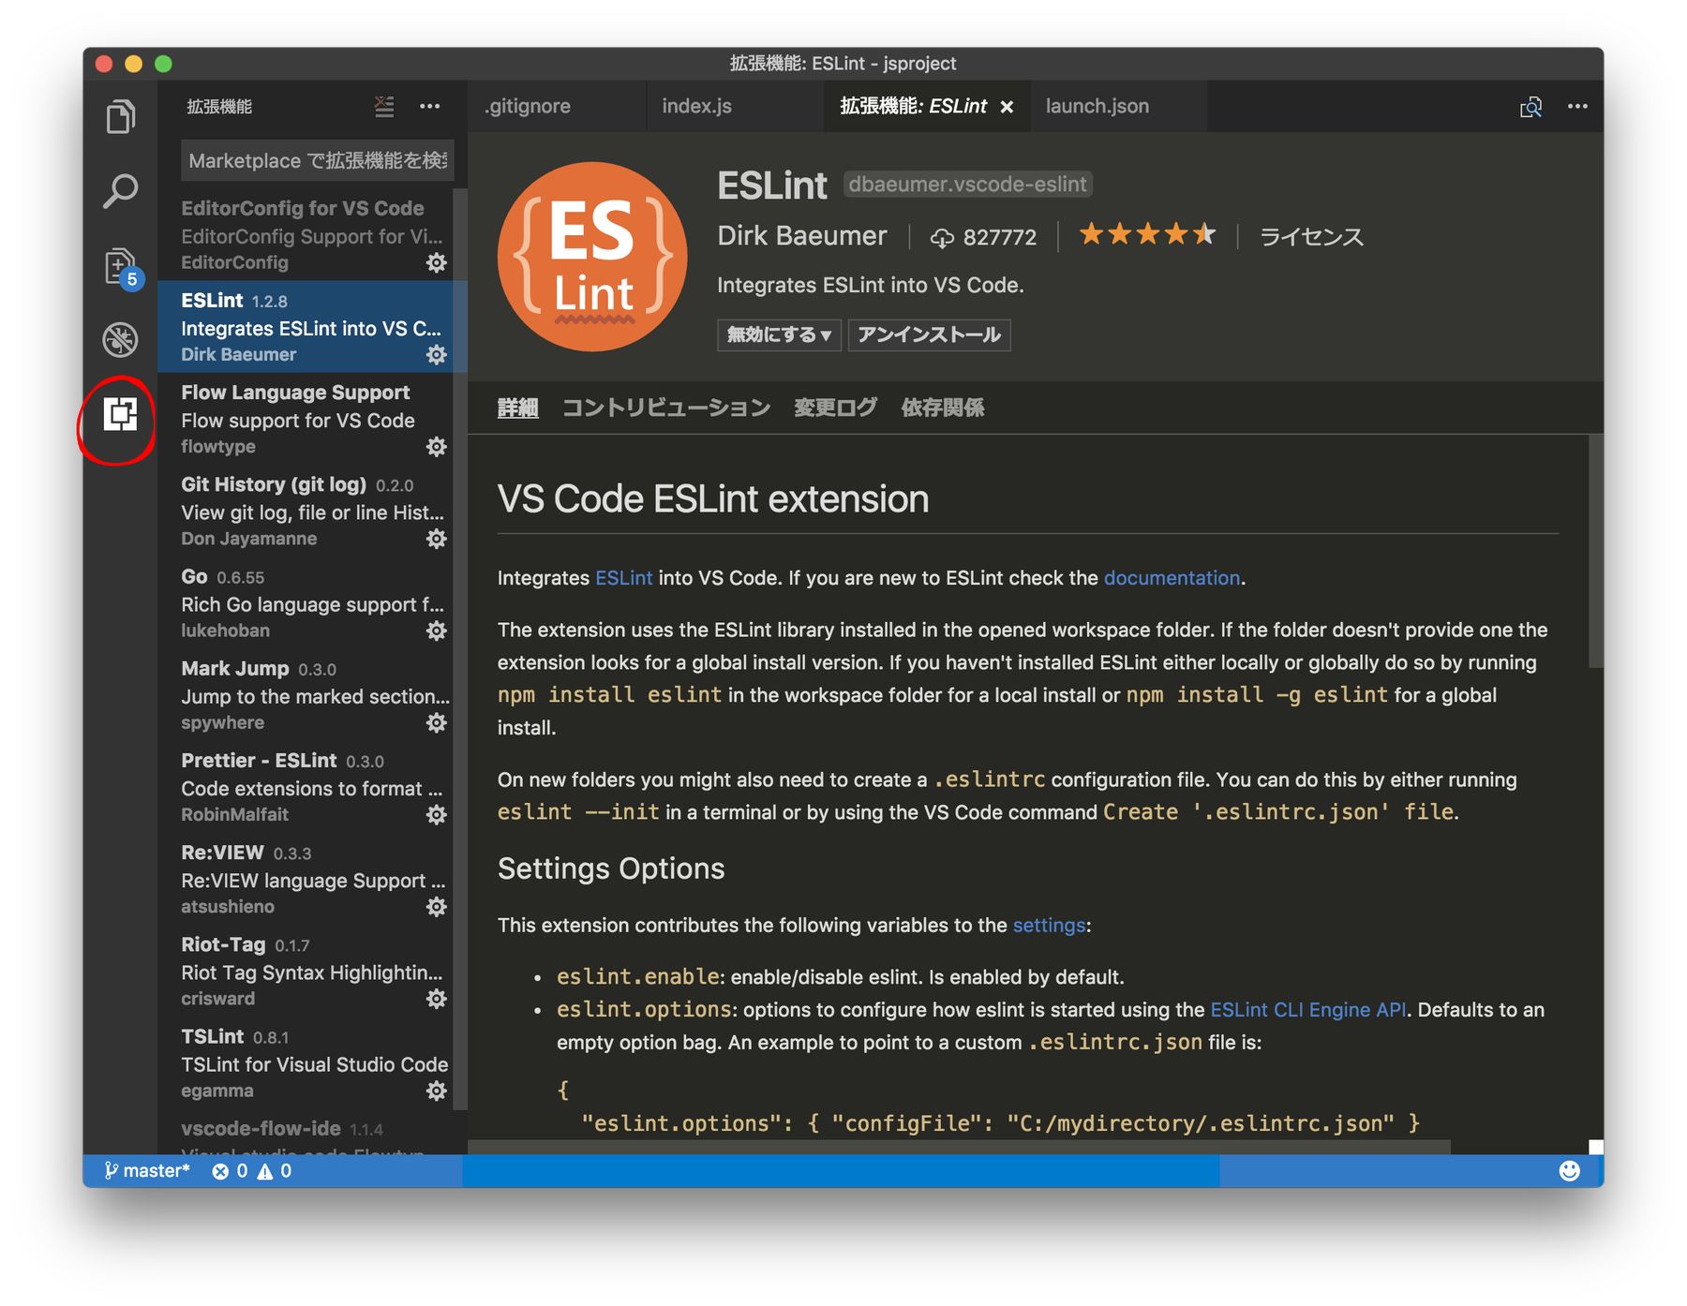The height and width of the screenshot is (1306, 1687).
Task: Switch to .gitignore tab
Action: coord(557,106)
